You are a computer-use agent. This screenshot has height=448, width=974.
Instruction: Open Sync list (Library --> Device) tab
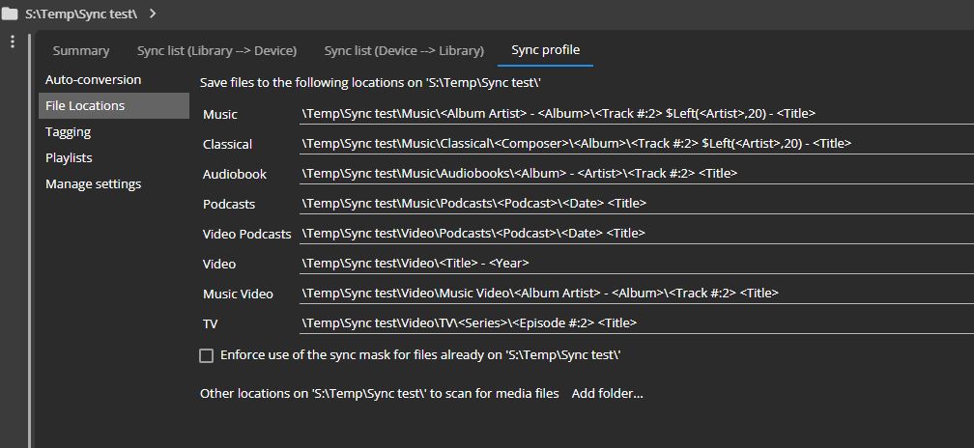[x=216, y=50]
